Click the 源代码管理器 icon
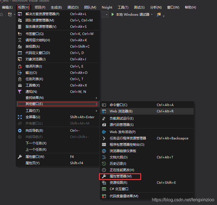The image size is (217, 205). click(104, 125)
